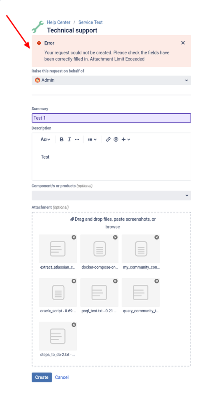Remove the psql_test.txt attachment

[x=115, y=281]
